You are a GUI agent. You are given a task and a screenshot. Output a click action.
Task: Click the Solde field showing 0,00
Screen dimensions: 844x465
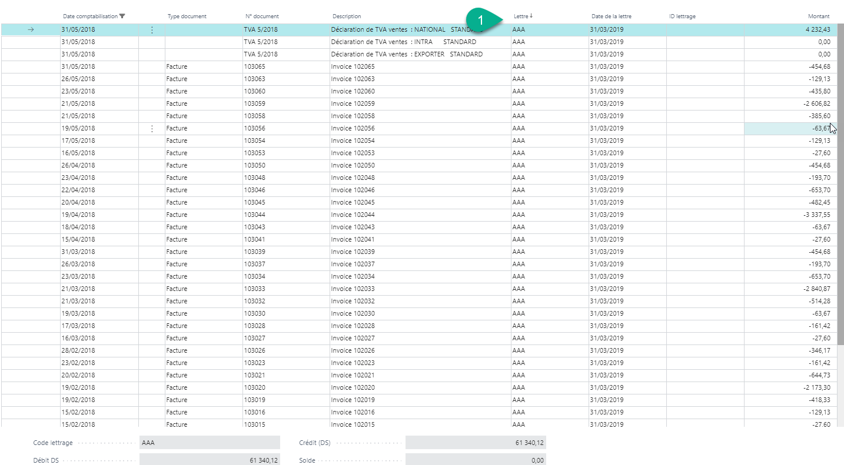tap(476, 460)
